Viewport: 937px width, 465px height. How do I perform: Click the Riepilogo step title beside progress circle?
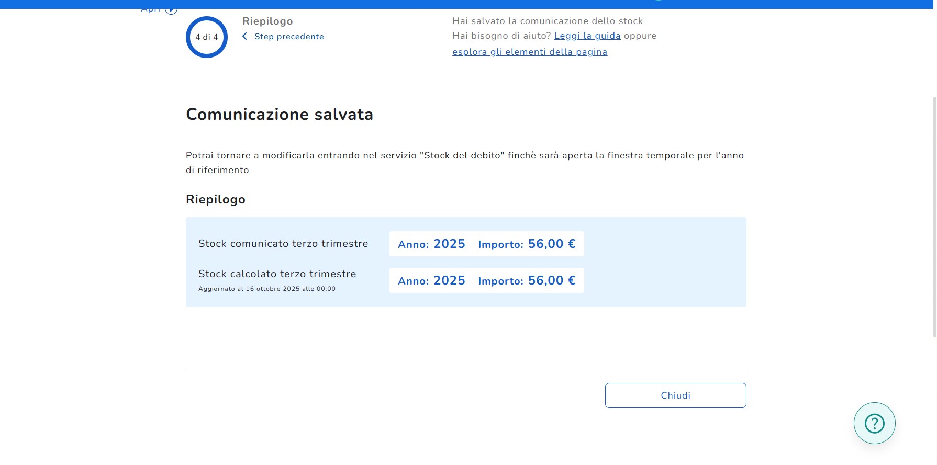267,21
